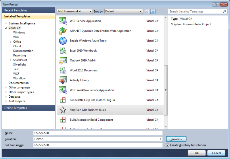Switch to medium icons list view
The width and height of the screenshot is (230, 159).
(153, 12)
